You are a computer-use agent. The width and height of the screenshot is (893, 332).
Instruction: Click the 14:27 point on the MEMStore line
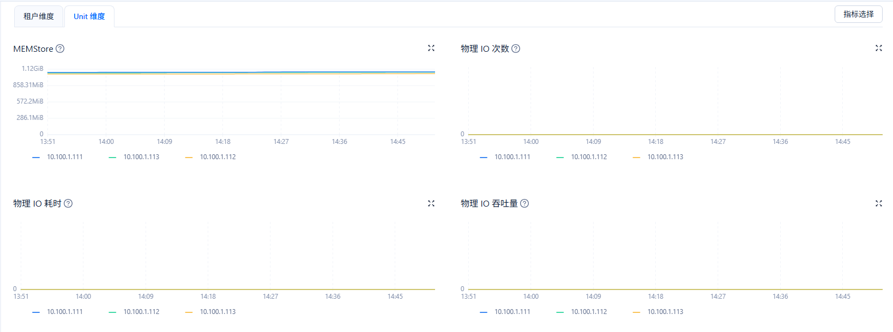281,72
